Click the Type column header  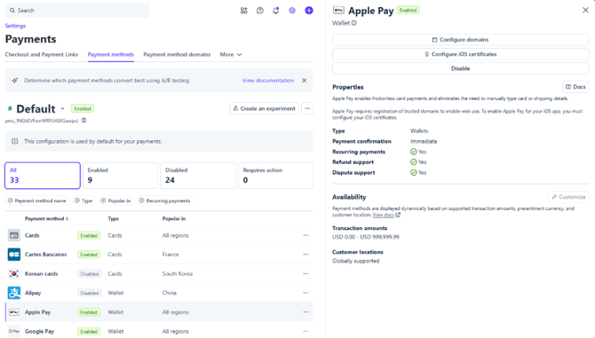[114, 218]
